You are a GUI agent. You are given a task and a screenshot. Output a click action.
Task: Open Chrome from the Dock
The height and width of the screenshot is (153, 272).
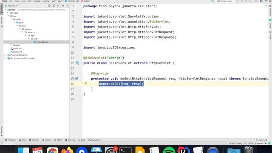click(x=52, y=150)
